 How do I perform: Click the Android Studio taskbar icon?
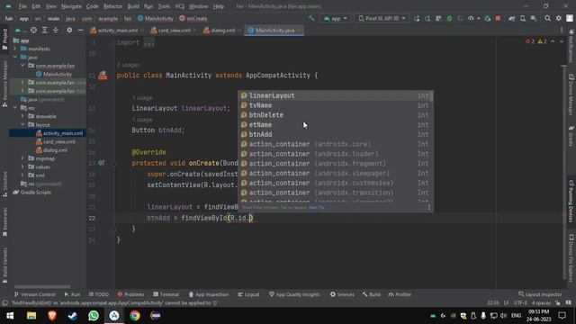point(114,316)
